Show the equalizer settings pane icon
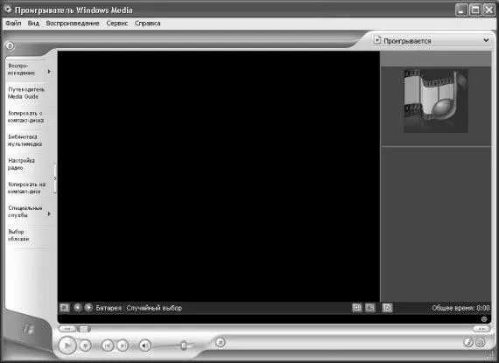 coord(357,307)
